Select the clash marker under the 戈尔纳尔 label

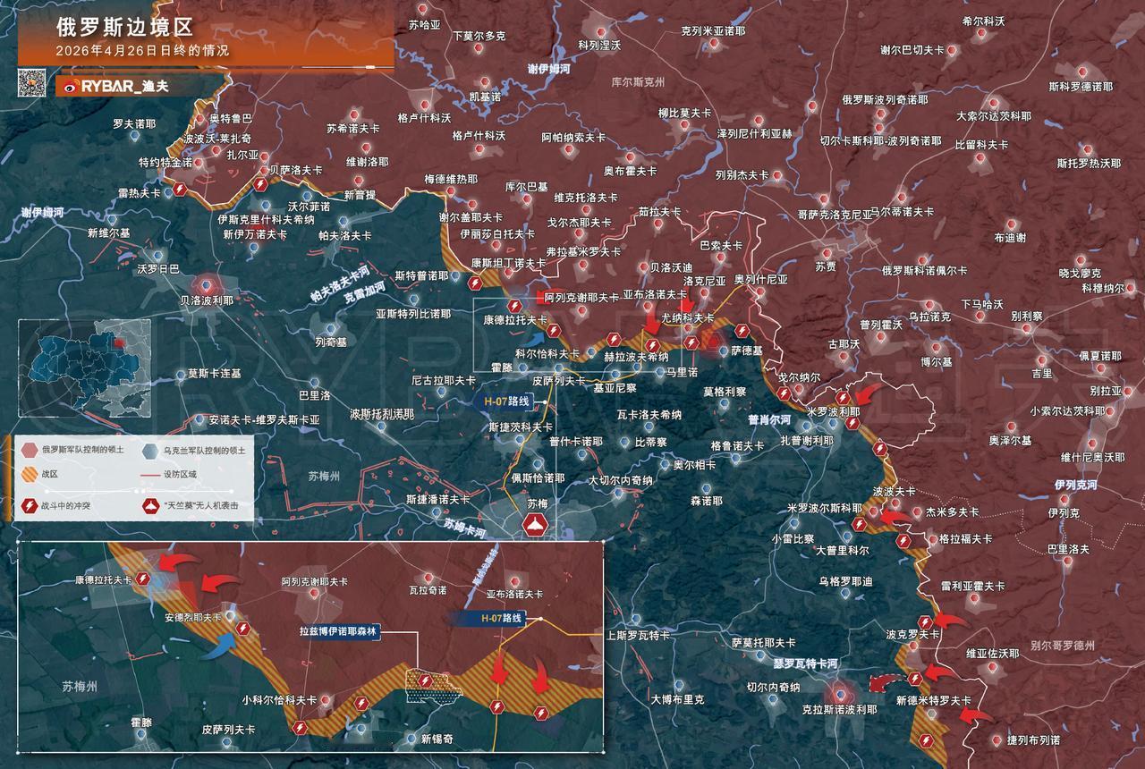coord(784,393)
